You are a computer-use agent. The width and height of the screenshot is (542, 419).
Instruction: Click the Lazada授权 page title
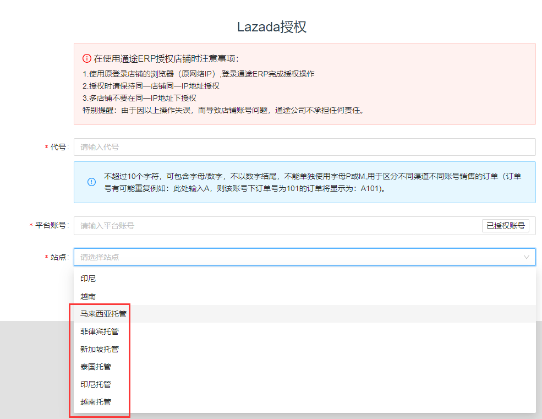pyautogui.click(x=272, y=26)
